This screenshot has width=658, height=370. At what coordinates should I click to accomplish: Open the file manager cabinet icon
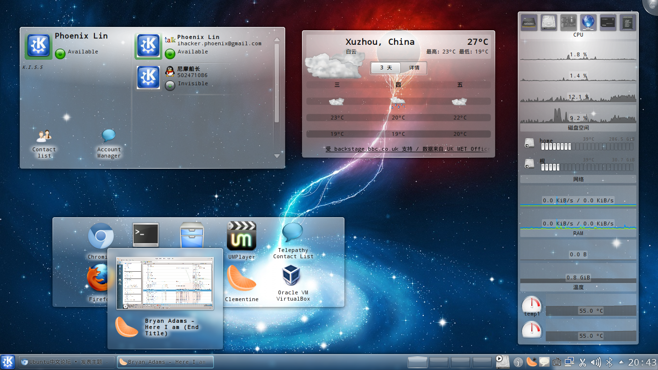coord(192,236)
